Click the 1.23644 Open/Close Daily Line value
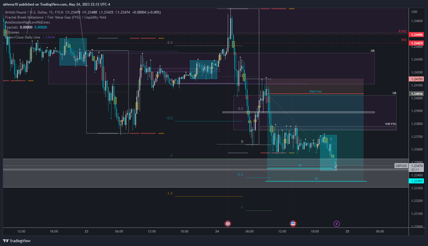This screenshot has width=428, height=246. click(49, 37)
